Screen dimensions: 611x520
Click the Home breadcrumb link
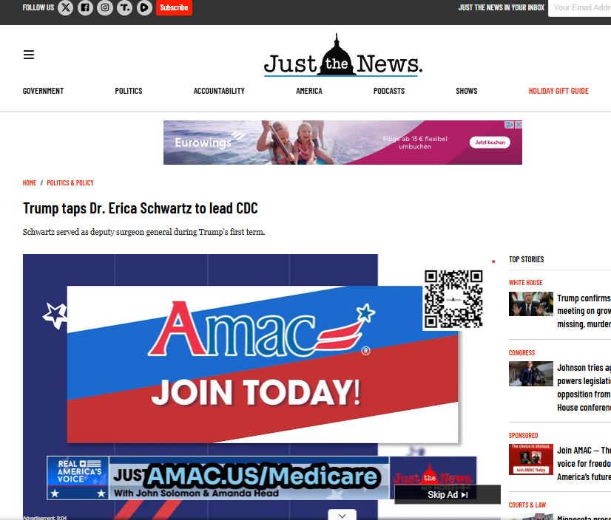30,182
